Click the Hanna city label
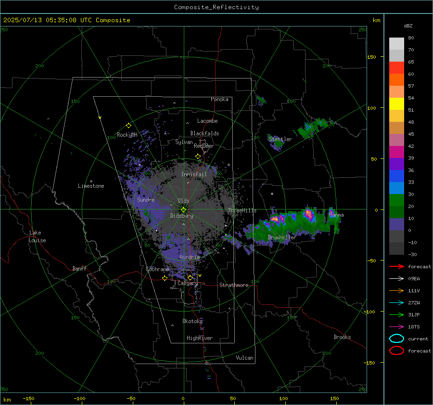This screenshot has width=433, height=405. click(x=336, y=215)
